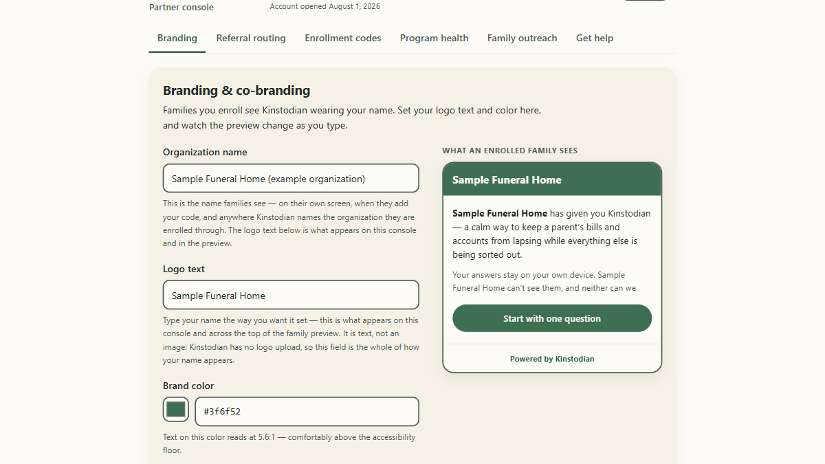
Task: Click the Organization name input field
Action: [x=291, y=179]
